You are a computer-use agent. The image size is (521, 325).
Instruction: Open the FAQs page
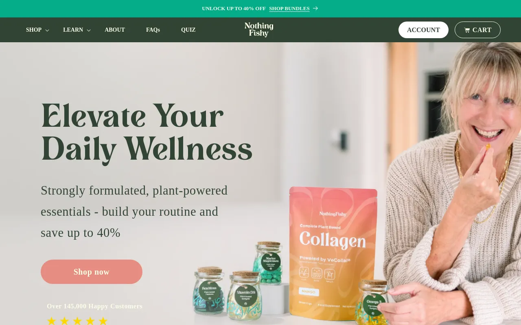[x=153, y=30]
